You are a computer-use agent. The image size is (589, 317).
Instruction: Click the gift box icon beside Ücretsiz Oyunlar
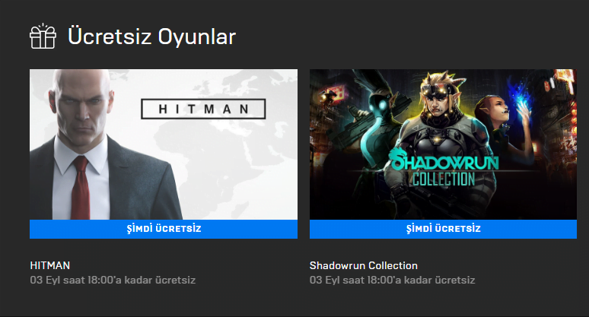click(43, 36)
